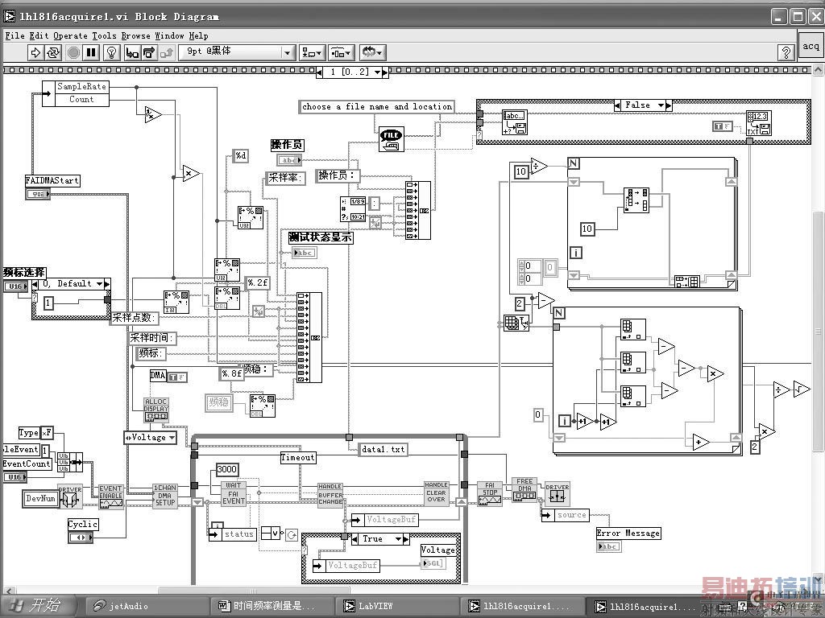The width and height of the screenshot is (825, 618).
Task: Click the Step Out button
Action: [x=167, y=52]
